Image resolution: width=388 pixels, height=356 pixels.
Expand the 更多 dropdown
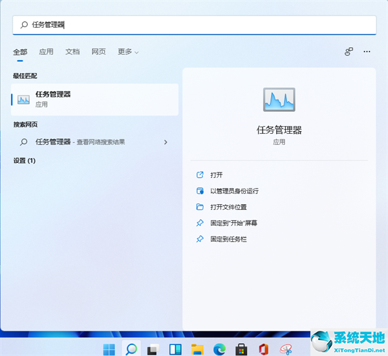click(x=128, y=52)
